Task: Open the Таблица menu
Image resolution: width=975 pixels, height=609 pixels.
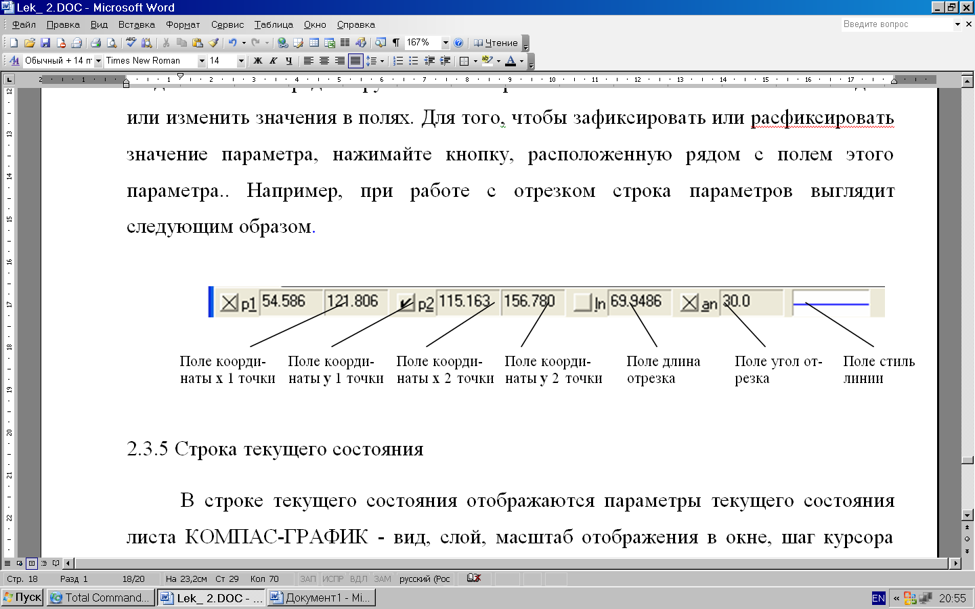Action: [x=274, y=24]
